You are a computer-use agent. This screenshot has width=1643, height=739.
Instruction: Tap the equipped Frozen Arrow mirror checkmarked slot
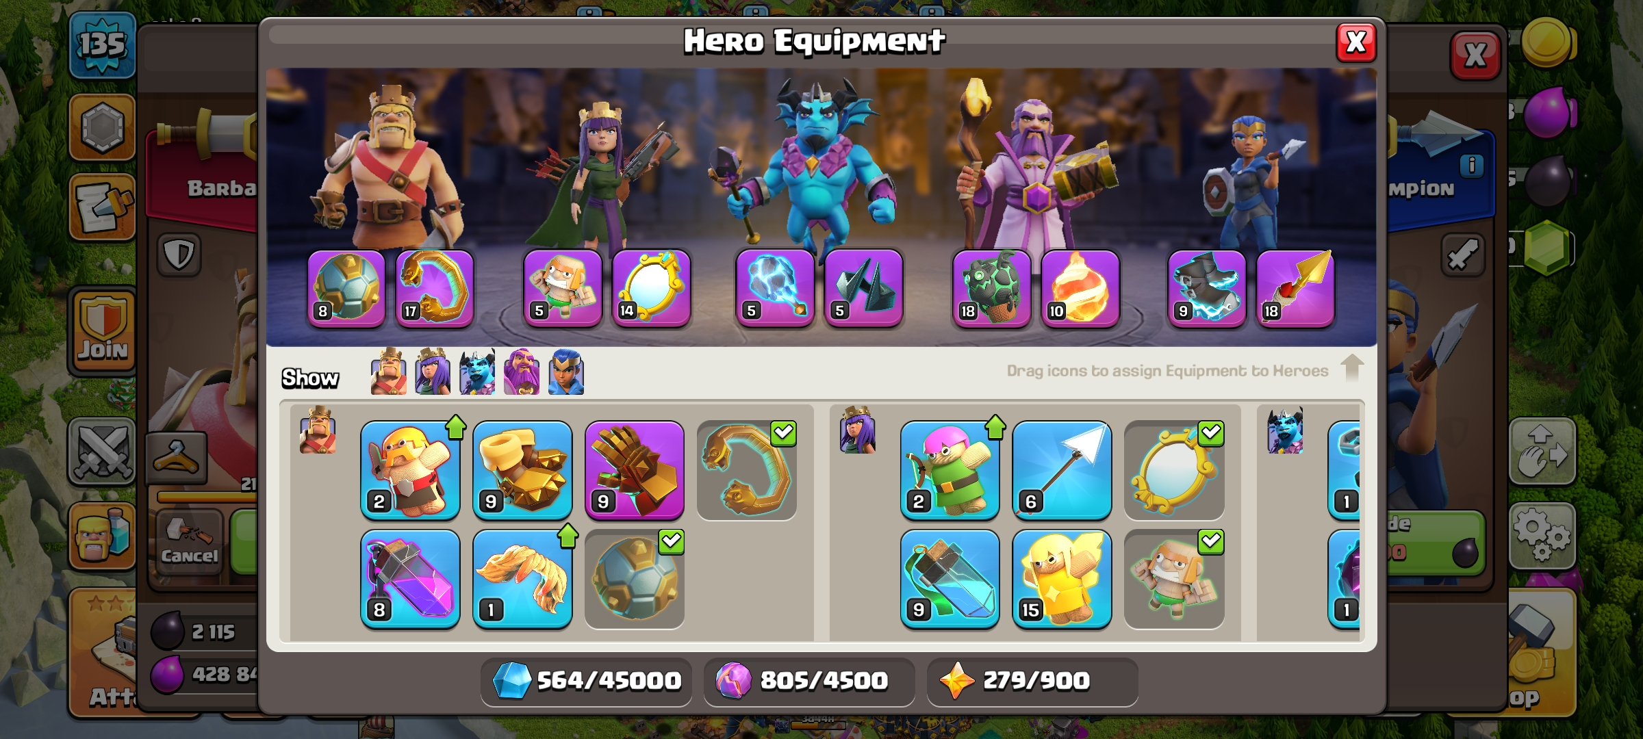[1174, 470]
